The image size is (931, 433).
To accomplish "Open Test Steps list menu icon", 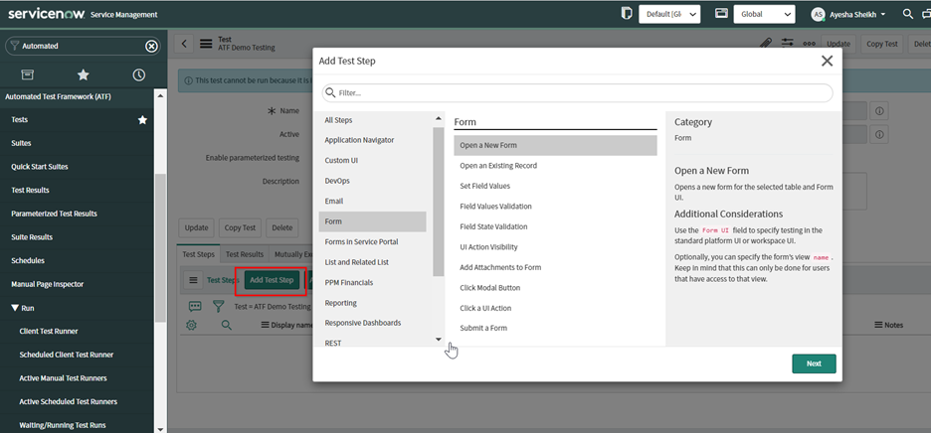I will tap(192, 280).
